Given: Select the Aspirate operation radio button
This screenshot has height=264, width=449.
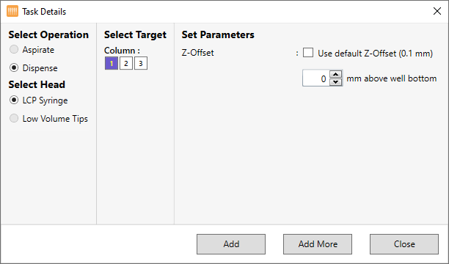Looking at the screenshot, I should (14, 49).
